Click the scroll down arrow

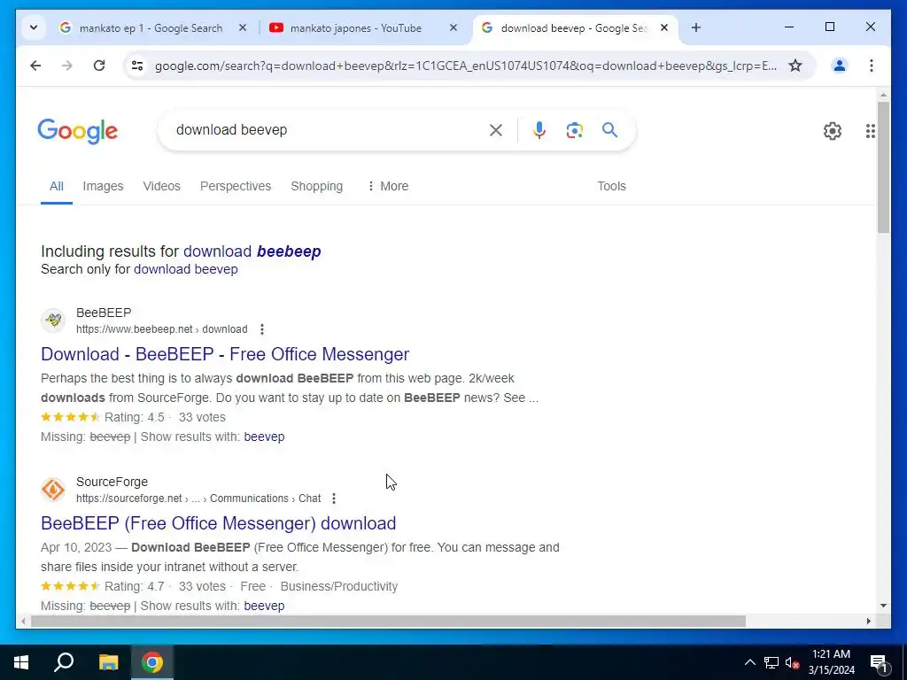[x=883, y=606]
